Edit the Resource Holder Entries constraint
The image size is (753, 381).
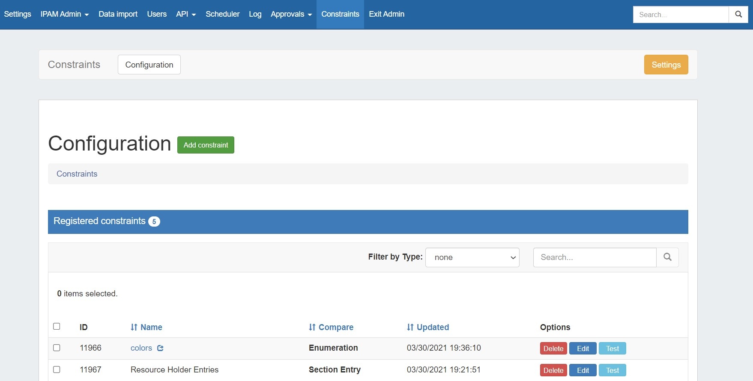point(583,370)
